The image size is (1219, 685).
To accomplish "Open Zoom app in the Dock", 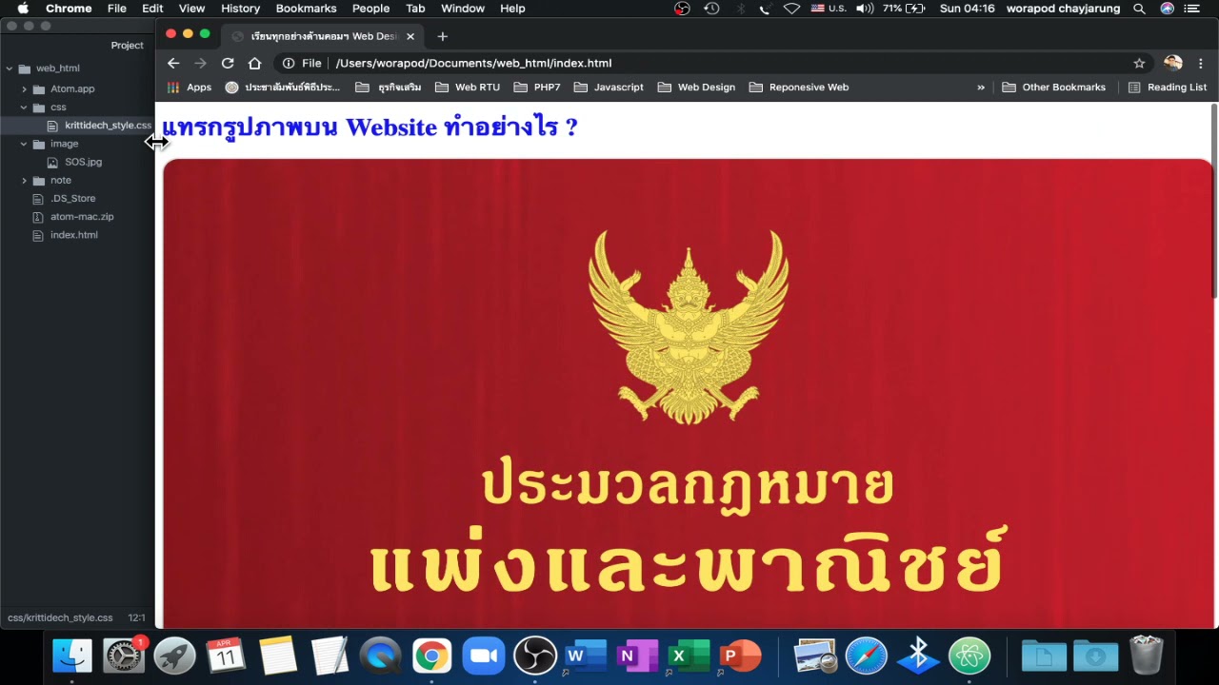I will 484,656.
